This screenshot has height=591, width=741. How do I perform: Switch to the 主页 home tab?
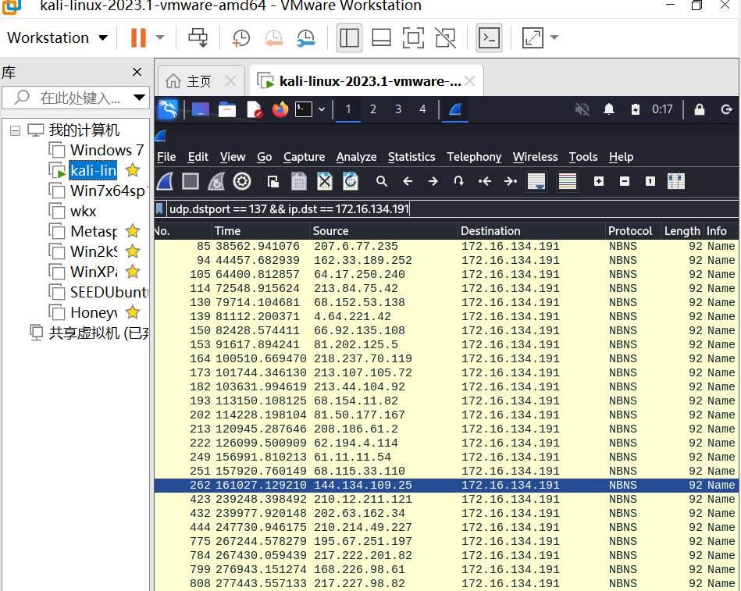pyautogui.click(x=199, y=81)
